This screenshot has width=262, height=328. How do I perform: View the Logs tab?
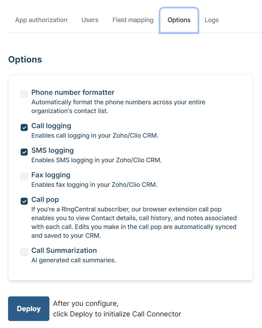coord(212,20)
